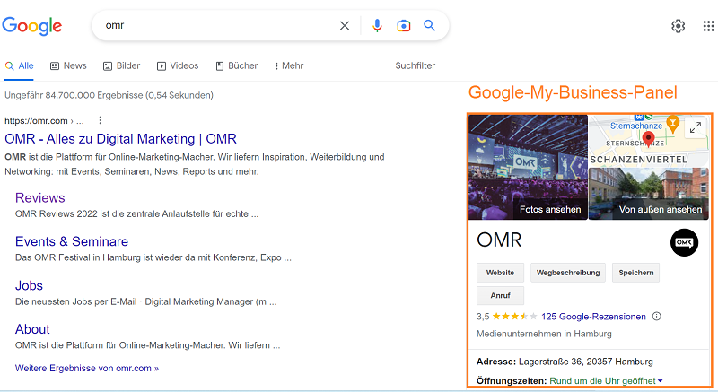This screenshot has width=718, height=392.
Task: Switch to the Bilder tab
Action: pos(122,65)
